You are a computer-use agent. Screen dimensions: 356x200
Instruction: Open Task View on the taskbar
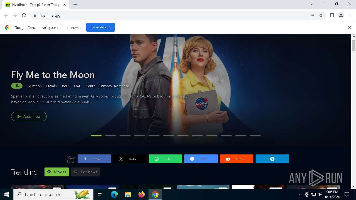click(x=100, y=194)
